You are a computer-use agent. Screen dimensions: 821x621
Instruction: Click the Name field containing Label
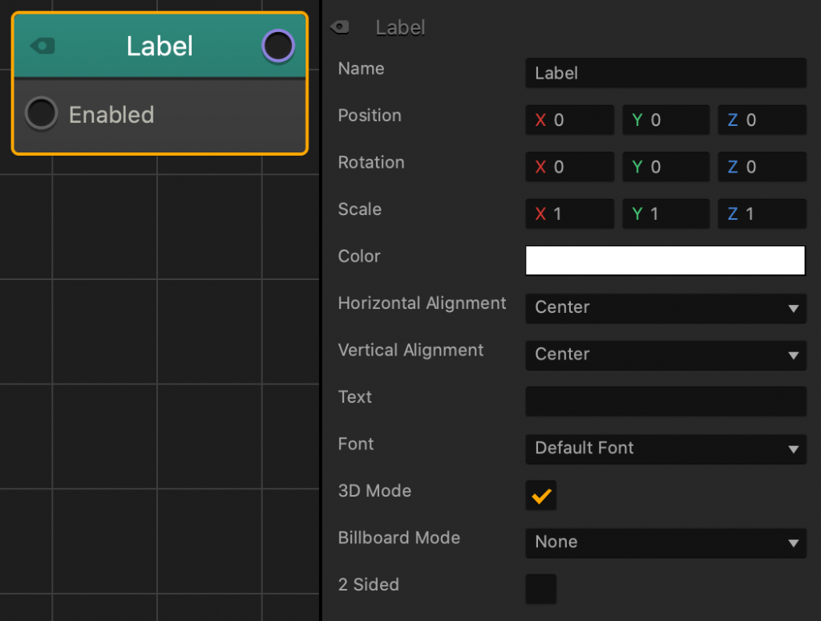[x=665, y=73]
